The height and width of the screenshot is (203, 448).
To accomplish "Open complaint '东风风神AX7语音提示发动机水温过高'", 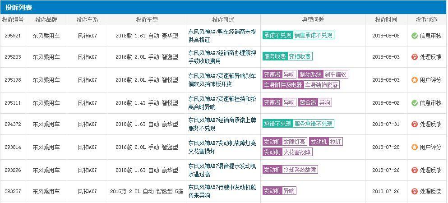I will (x=222, y=170).
